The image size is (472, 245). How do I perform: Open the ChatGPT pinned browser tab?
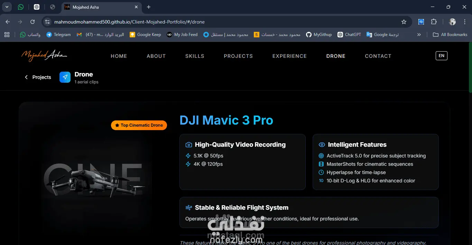click(x=37, y=7)
